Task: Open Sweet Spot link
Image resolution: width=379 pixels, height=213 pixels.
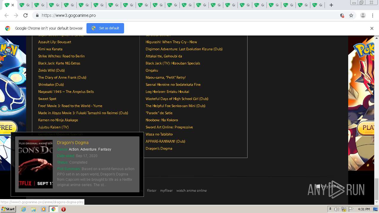Action: coord(47,99)
